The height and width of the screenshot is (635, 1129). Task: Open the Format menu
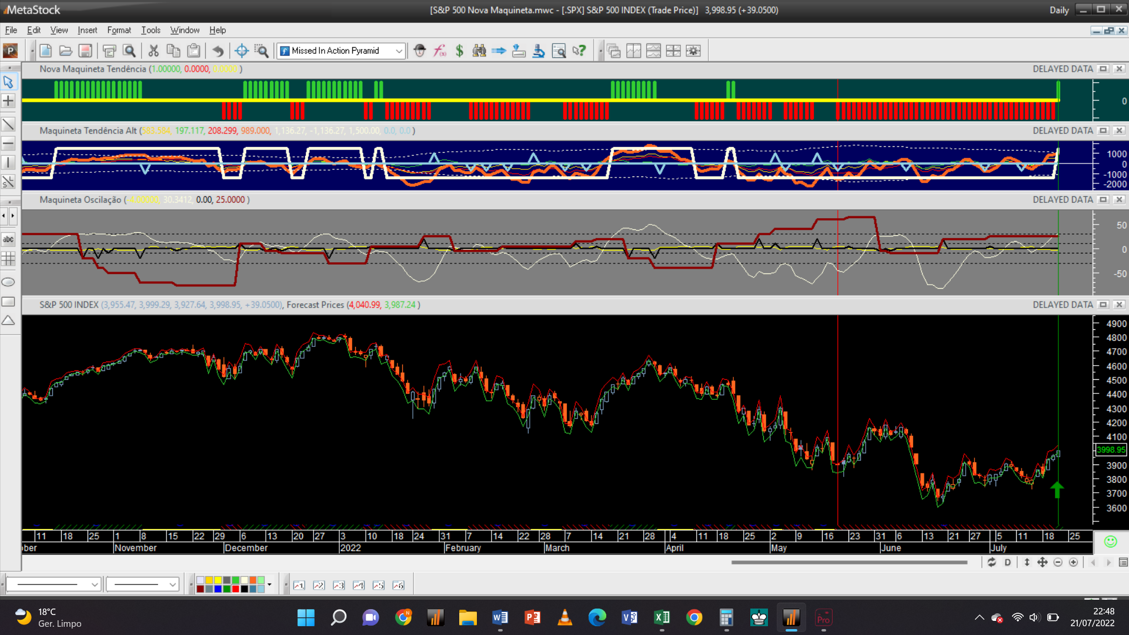(119, 30)
